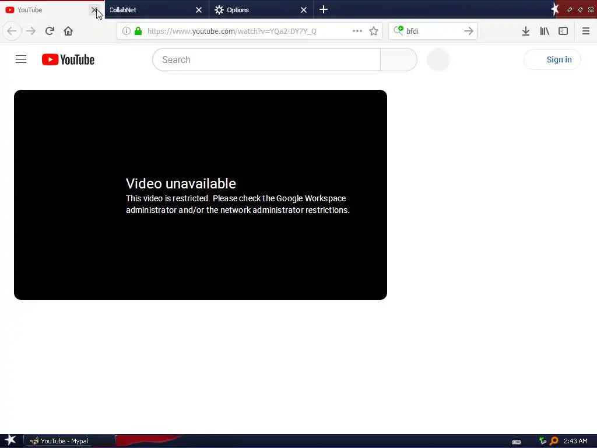Open the browser home page
The image size is (597, 448).
(x=68, y=31)
